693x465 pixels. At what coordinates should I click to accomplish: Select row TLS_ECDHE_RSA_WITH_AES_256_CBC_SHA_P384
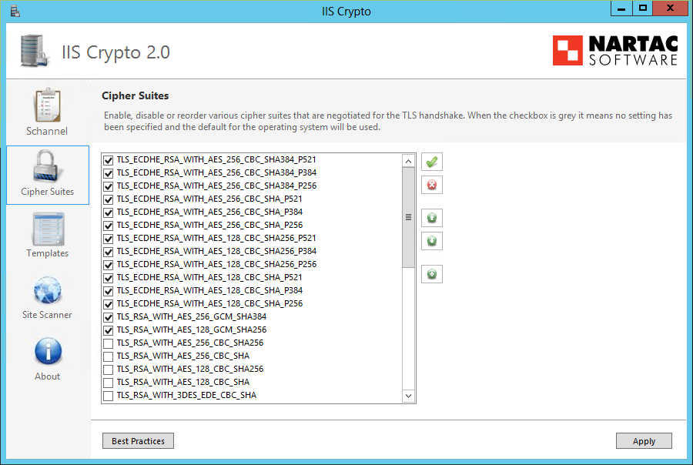click(x=252, y=212)
